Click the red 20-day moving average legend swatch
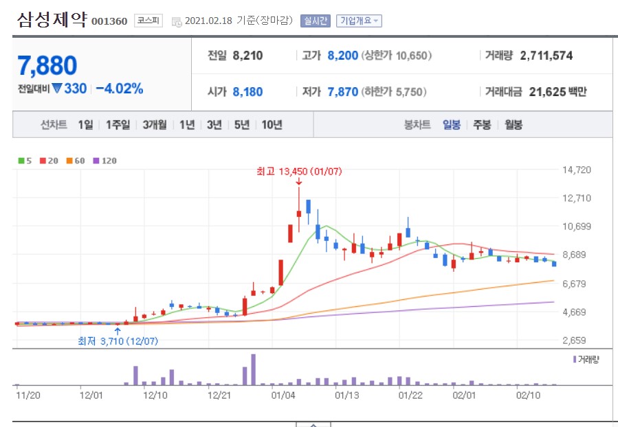The image size is (618, 427). [43, 161]
